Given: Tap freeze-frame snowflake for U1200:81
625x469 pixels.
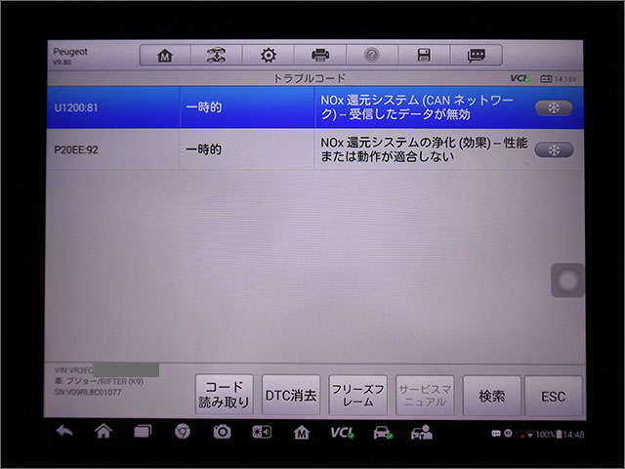Looking at the screenshot, I should [554, 107].
